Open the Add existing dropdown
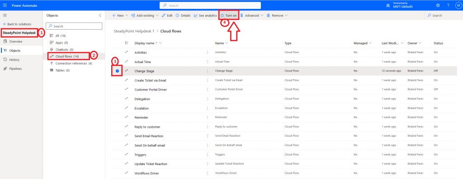 [145, 15]
